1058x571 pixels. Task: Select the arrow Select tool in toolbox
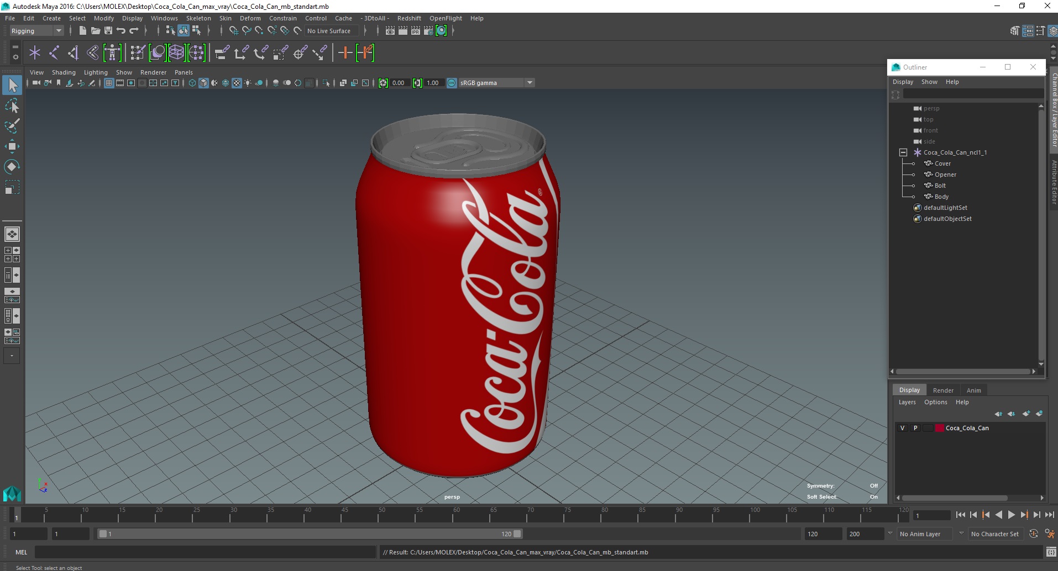(12, 85)
